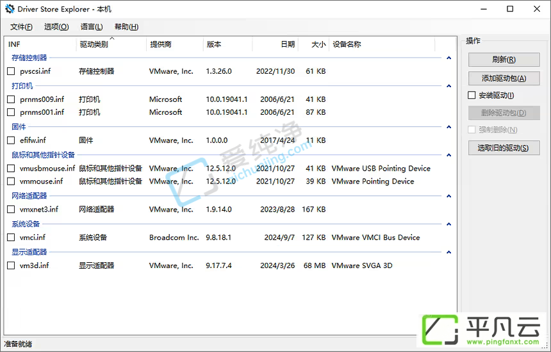Click the 打印机 group header label

[22, 86]
